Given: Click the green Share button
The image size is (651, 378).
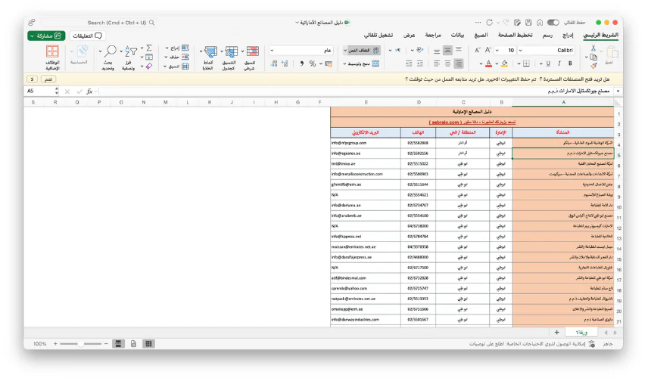Looking at the screenshot, I should tap(46, 36).
